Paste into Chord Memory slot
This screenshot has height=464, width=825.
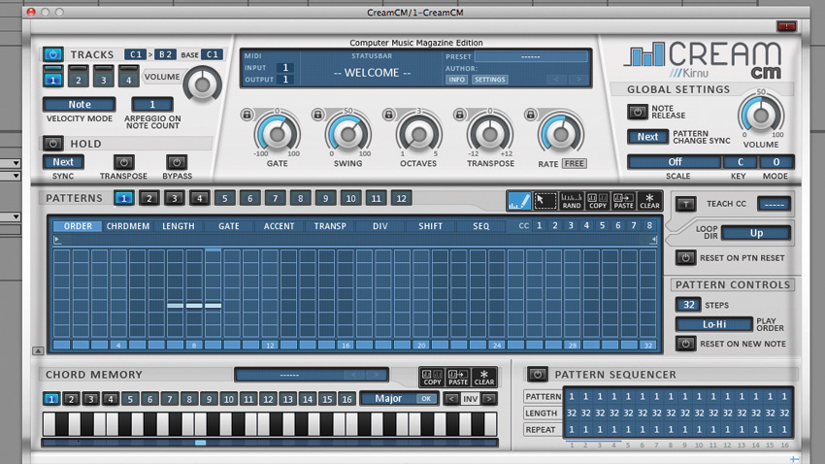click(457, 377)
